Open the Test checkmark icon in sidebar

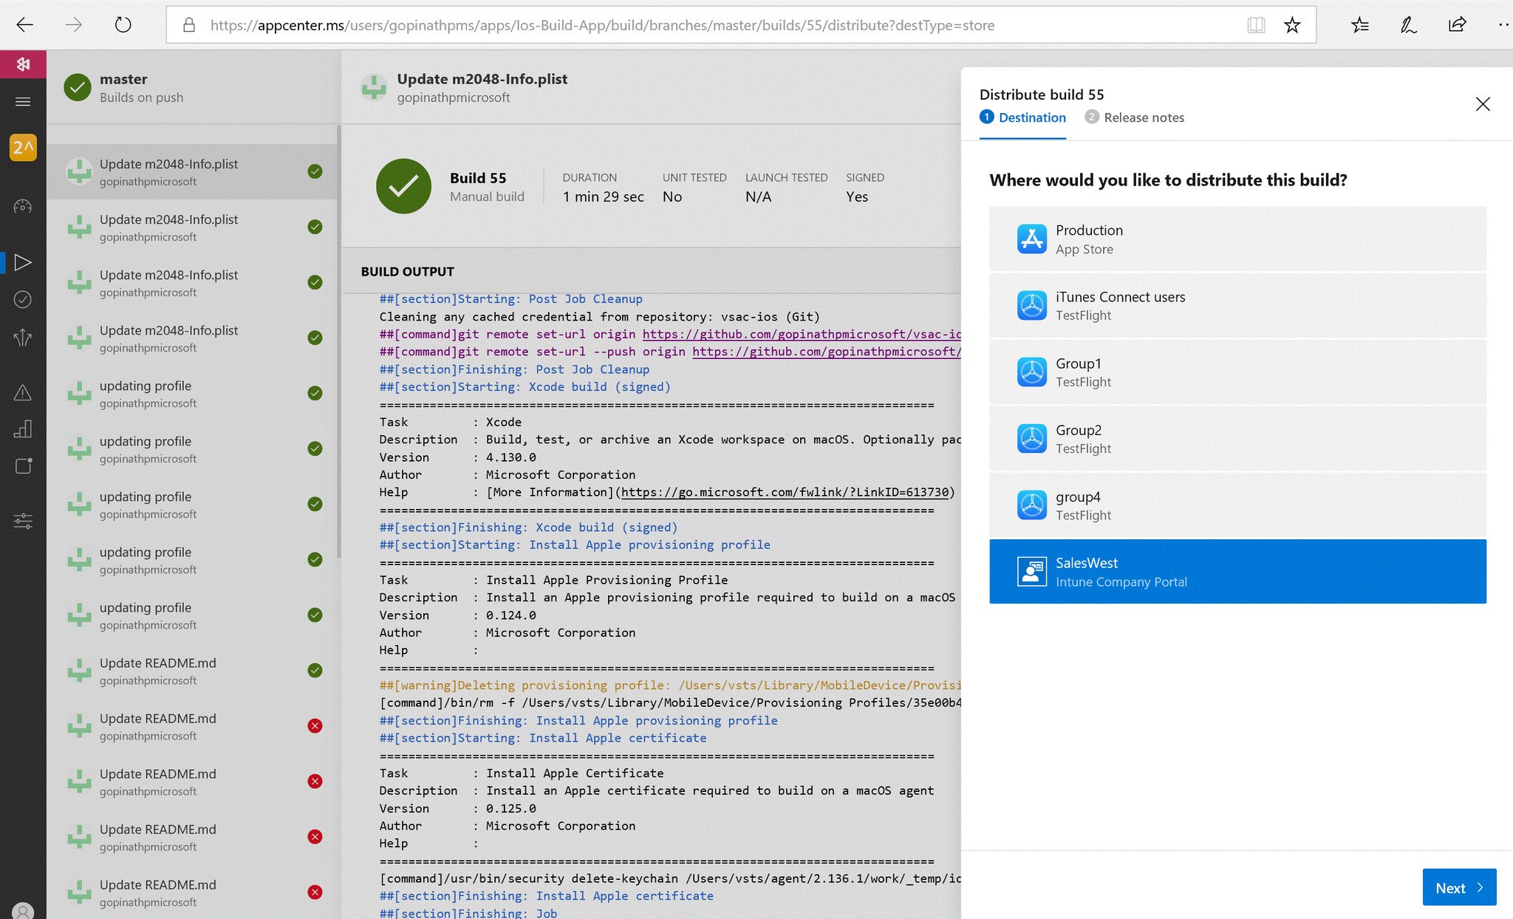tap(23, 299)
